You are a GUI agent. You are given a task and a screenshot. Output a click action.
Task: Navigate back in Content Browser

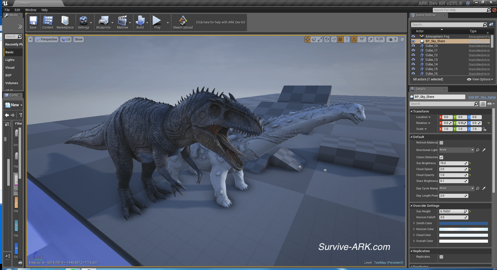(7, 115)
